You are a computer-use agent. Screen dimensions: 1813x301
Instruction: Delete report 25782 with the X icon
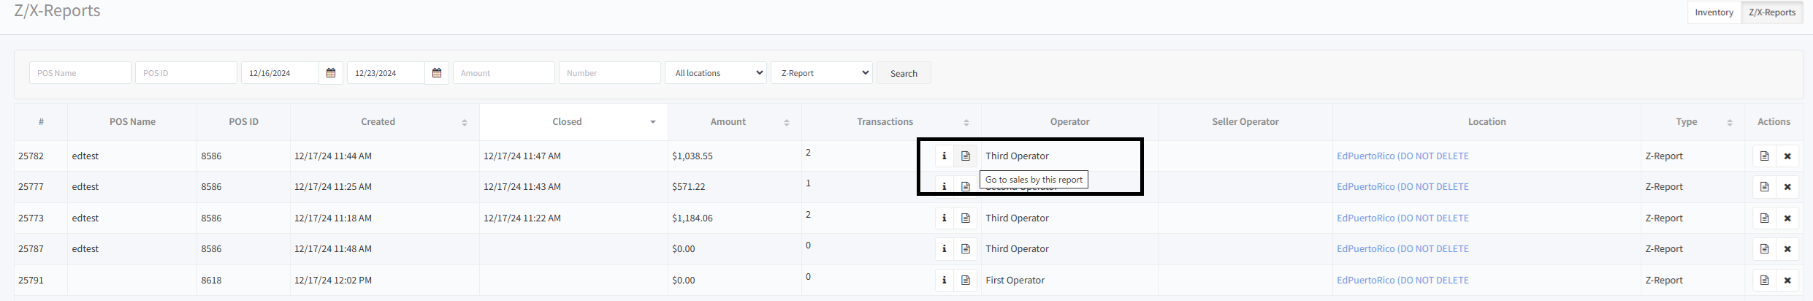click(1787, 156)
